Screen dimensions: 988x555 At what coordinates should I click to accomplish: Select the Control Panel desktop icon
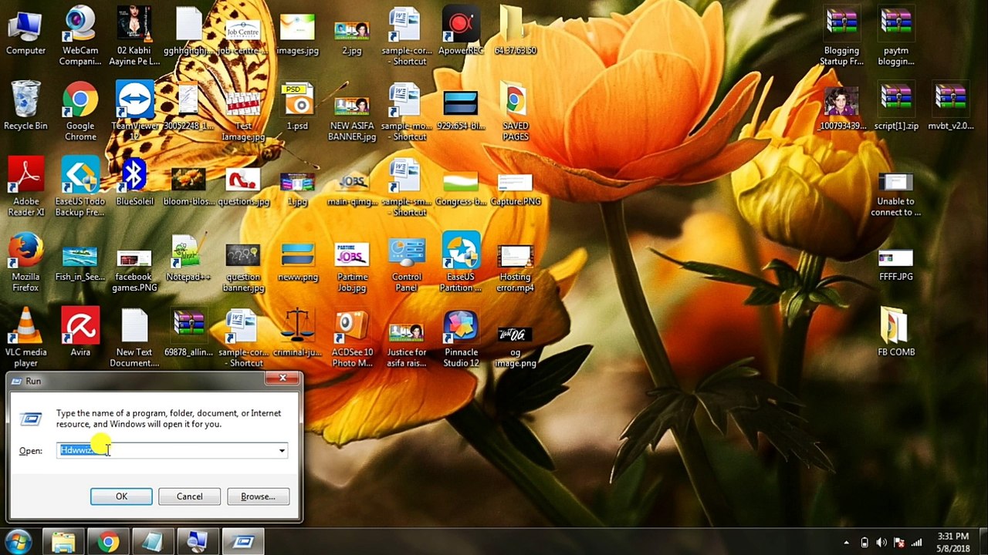[x=407, y=262]
